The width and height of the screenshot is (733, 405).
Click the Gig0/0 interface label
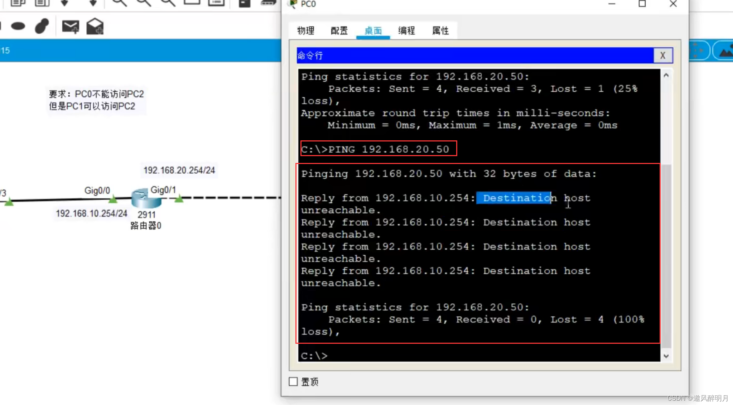click(97, 191)
